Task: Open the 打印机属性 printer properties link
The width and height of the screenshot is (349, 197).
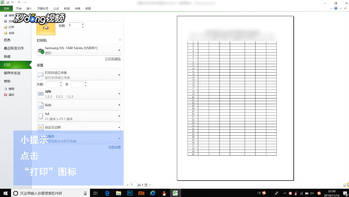Action: (113, 59)
